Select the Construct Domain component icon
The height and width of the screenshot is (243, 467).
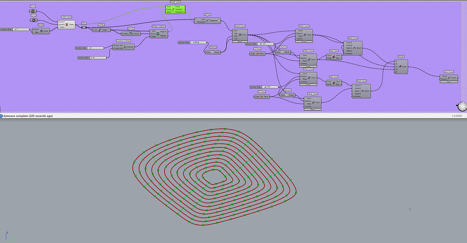click(x=125, y=47)
